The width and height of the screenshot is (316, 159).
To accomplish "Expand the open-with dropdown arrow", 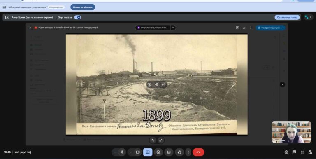I will tap(173, 28).
